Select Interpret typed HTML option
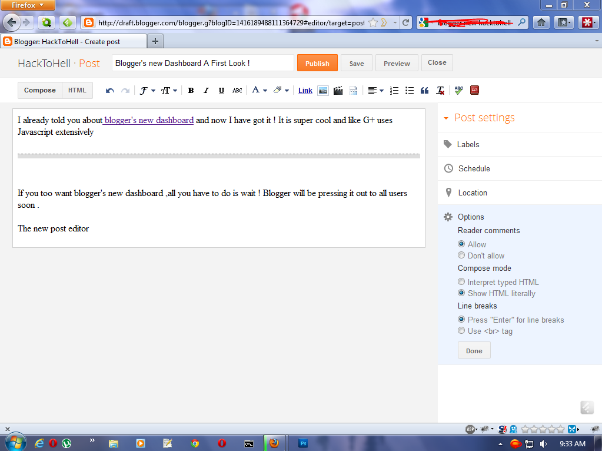This screenshot has width=602, height=451. coord(461,281)
